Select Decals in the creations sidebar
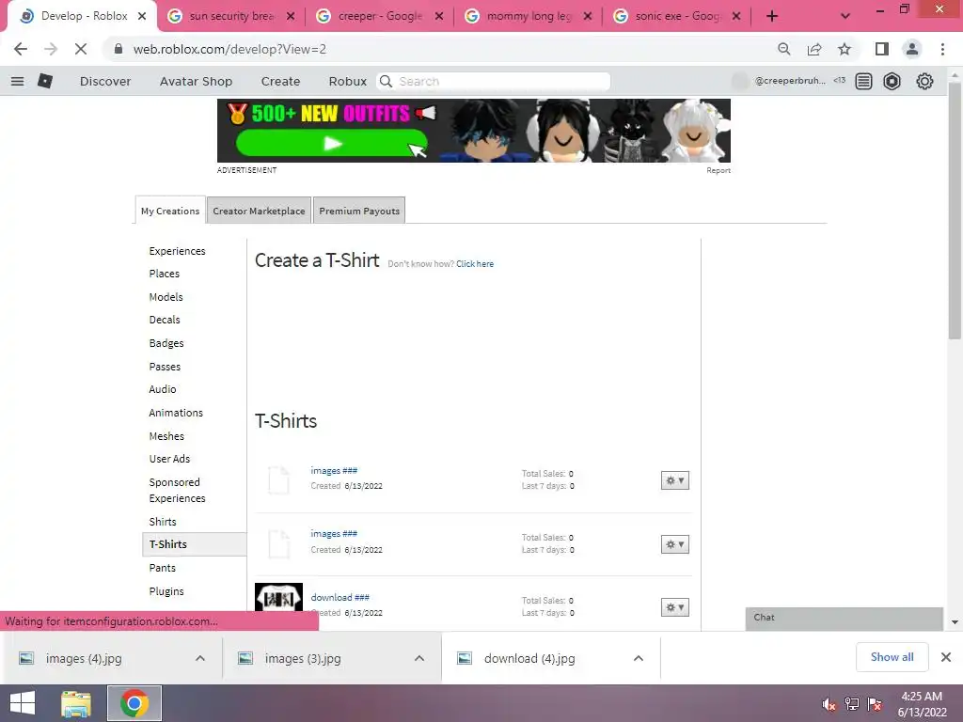This screenshot has height=722, width=963. click(165, 320)
